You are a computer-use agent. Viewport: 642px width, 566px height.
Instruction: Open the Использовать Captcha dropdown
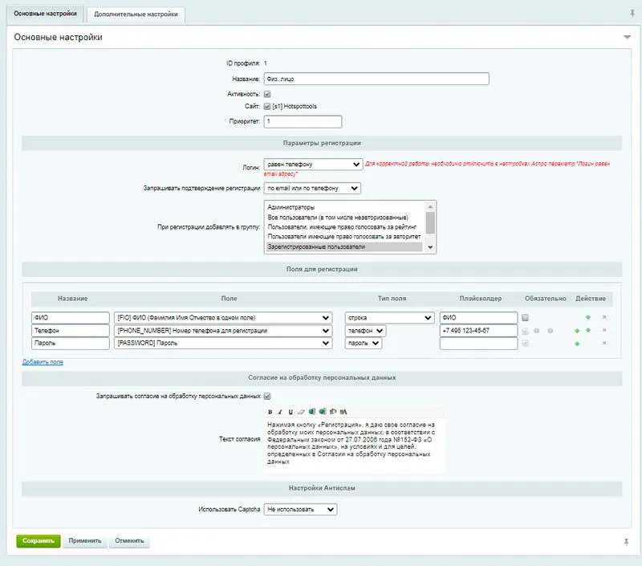click(x=301, y=509)
